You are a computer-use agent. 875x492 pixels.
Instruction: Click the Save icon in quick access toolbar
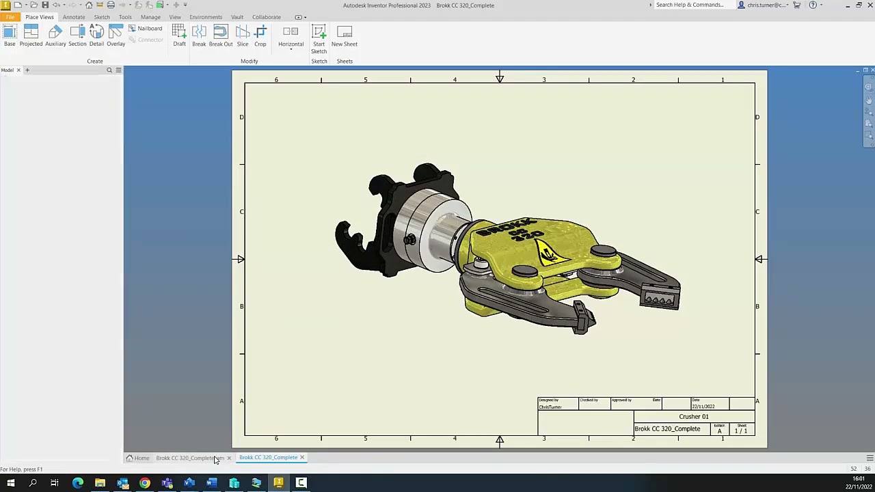pyautogui.click(x=45, y=5)
